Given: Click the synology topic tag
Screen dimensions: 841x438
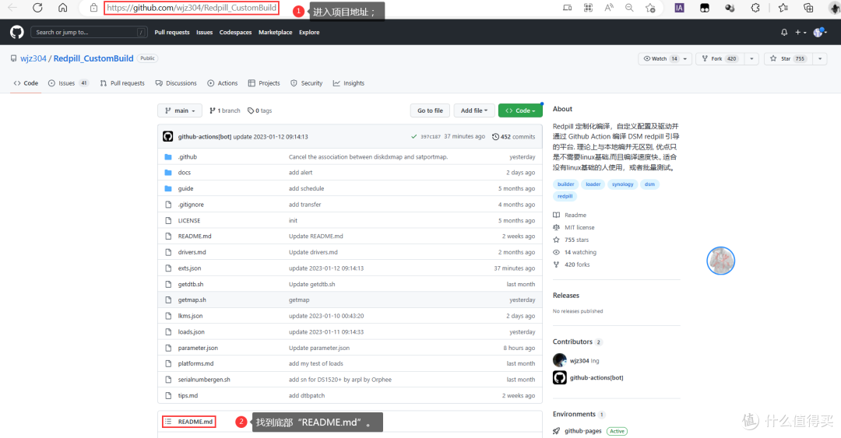Looking at the screenshot, I should [622, 184].
